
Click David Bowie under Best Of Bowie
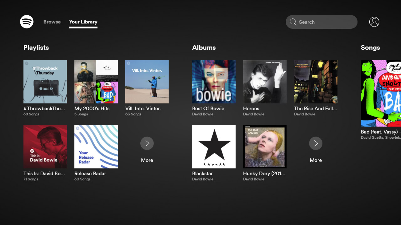[x=203, y=114]
